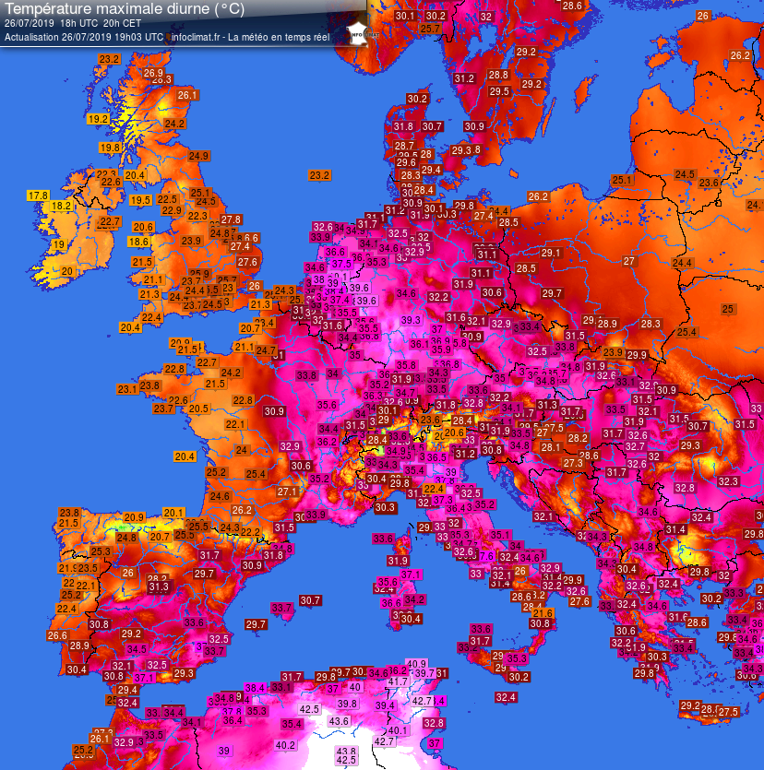Screen dimensions: 764x770
Task: Select the 43.8 label in the Sahara
Action: coord(346,752)
